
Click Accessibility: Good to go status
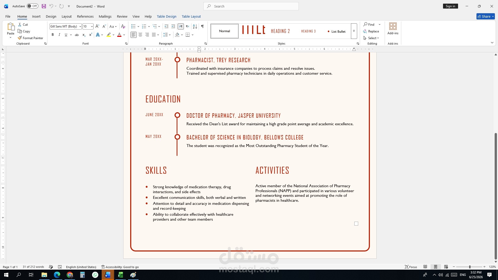120,267
